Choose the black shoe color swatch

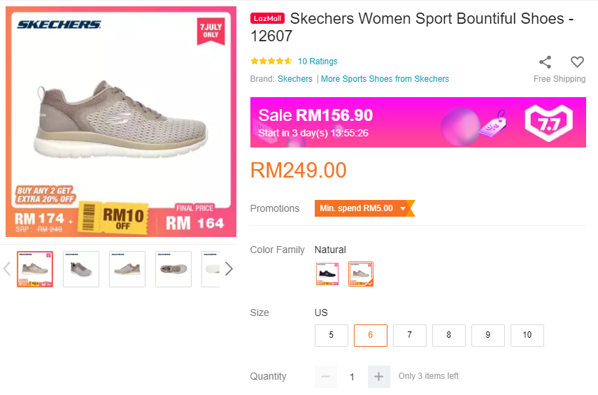tap(327, 274)
